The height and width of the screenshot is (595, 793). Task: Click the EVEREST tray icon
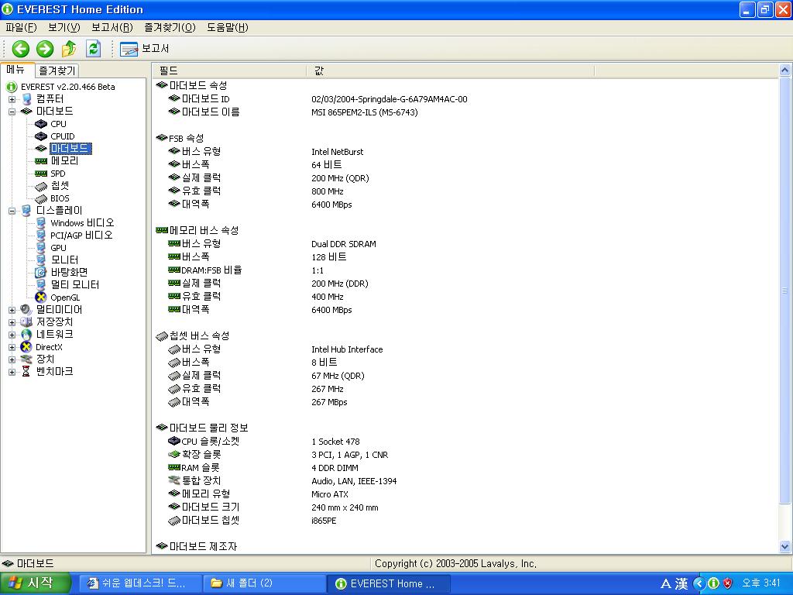pyautogui.click(x=713, y=583)
